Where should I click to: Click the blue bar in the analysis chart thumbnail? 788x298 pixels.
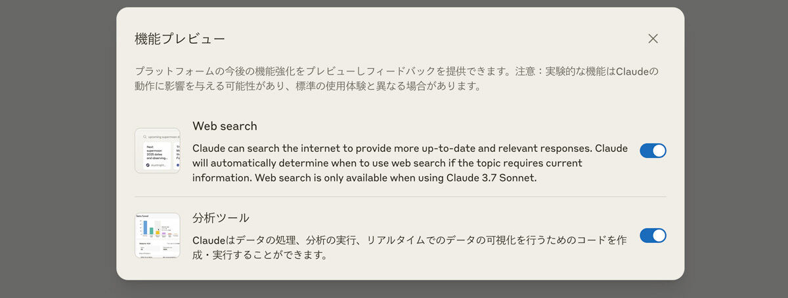pos(145,227)
